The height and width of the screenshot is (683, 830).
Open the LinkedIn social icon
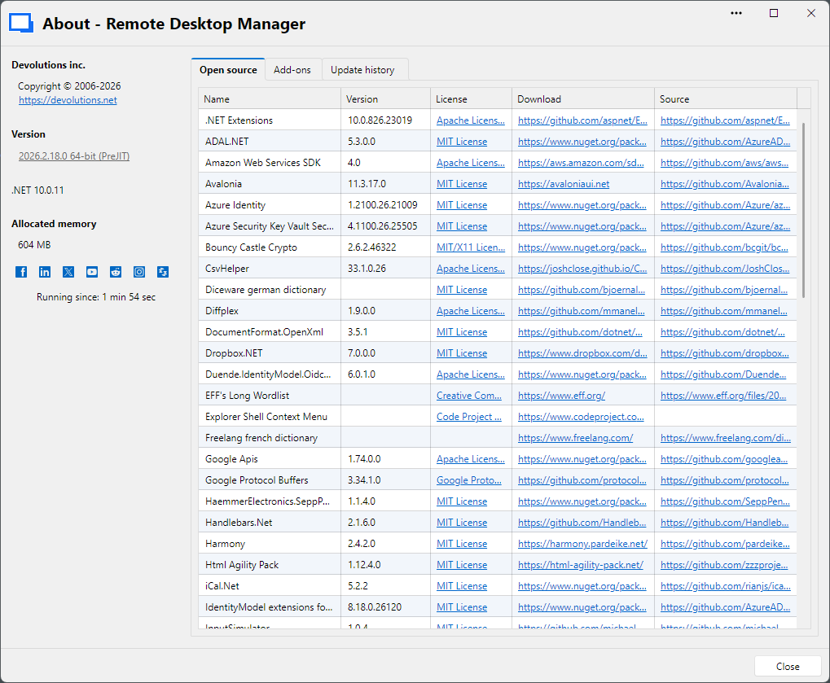45,272
